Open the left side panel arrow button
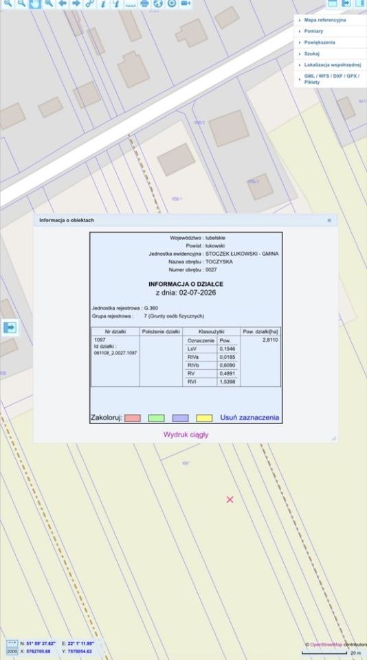 pyautogui.click(x=10, y=327)
